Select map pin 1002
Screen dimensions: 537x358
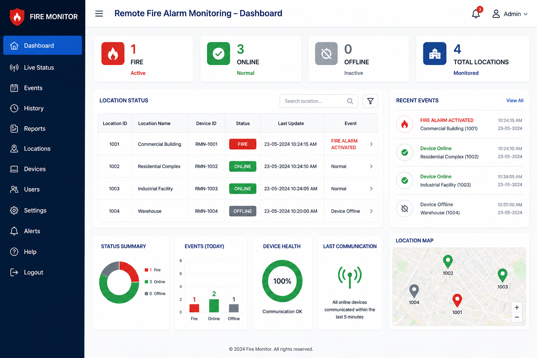click(x=448, y=262)
